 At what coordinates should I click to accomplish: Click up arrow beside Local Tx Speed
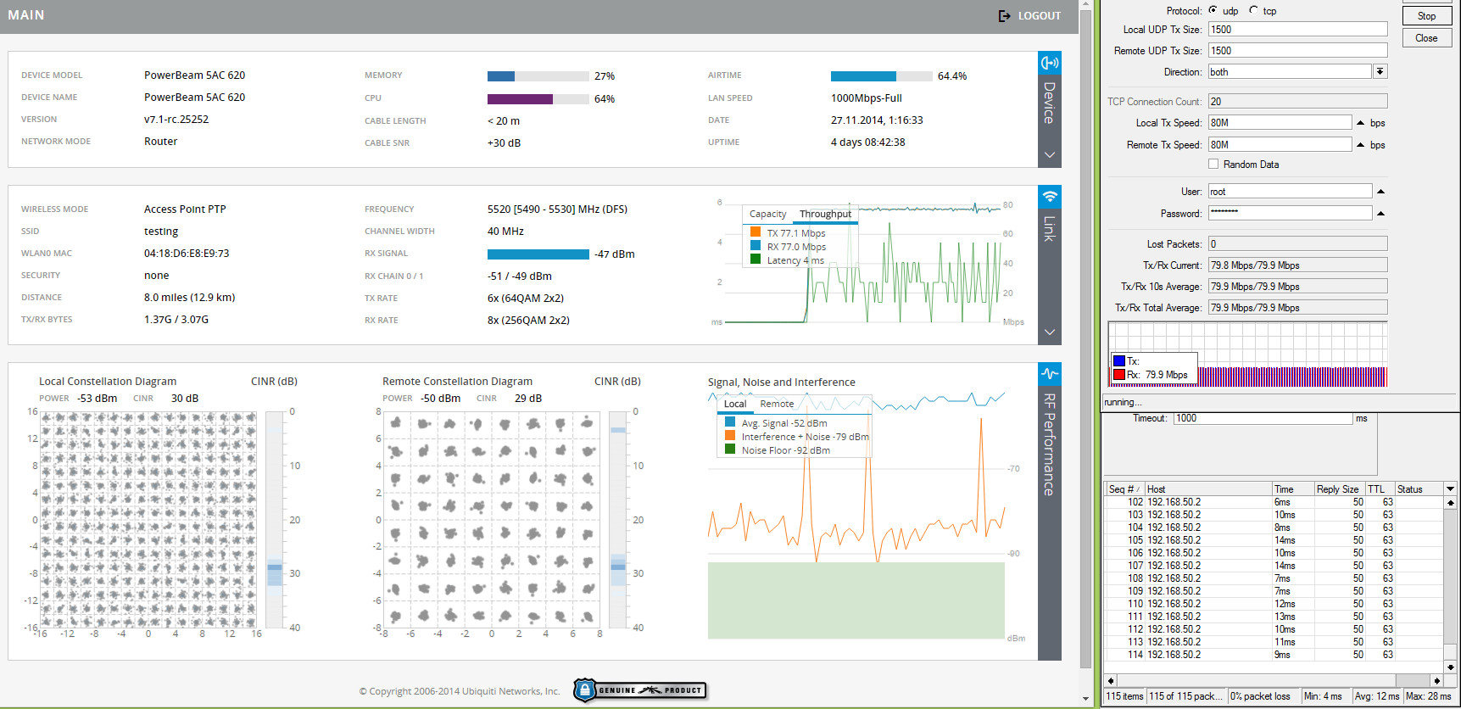1361,123
